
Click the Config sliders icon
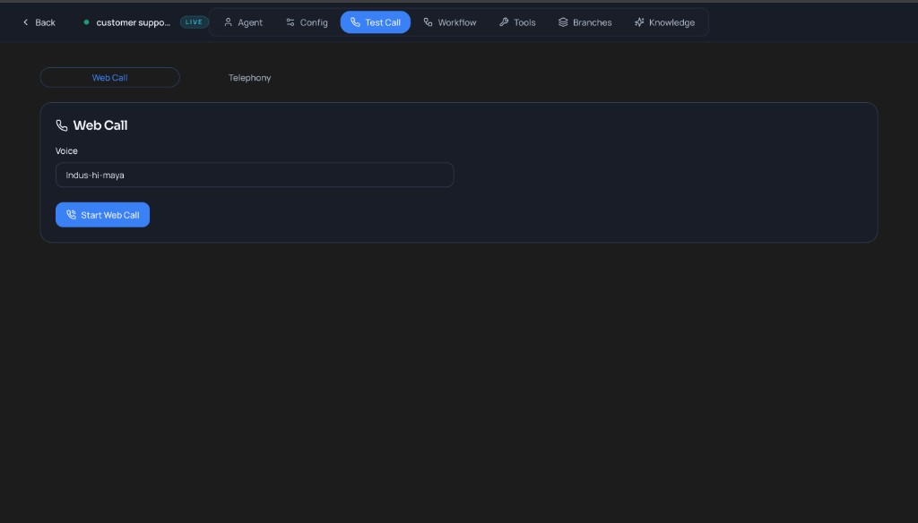coord(290,22)
